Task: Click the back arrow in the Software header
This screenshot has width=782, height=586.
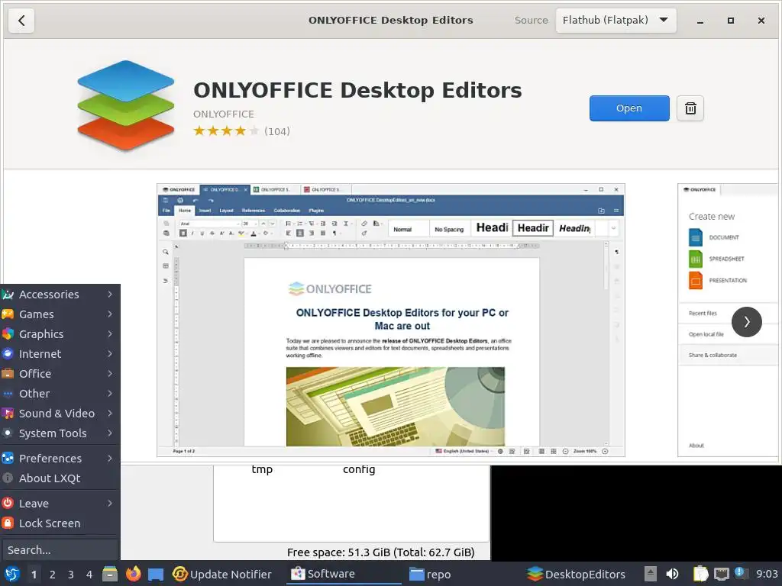Action: [21, 21]
